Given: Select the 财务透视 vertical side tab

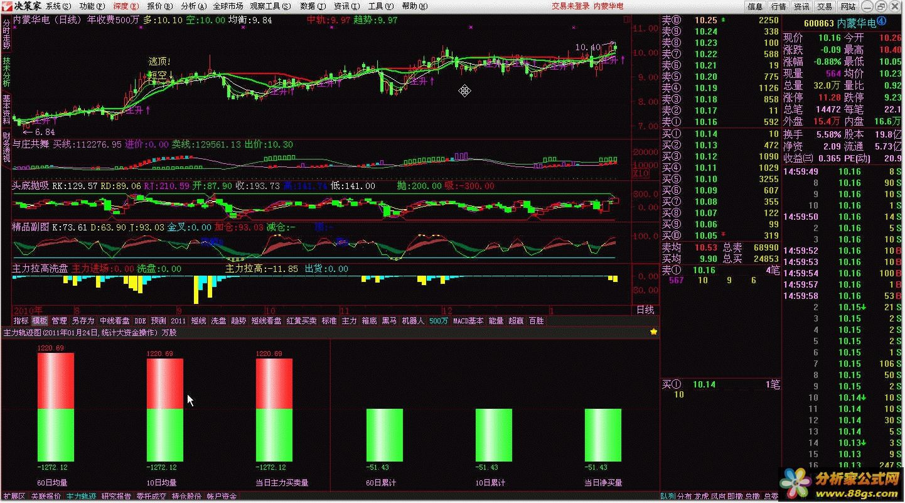Looking at the screenshot, I should pyautogui.click(x=6, y=148).
